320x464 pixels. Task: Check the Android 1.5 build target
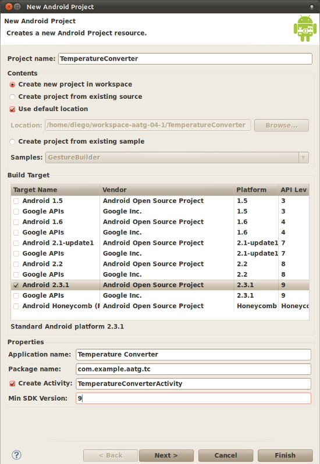click(16, 201)
